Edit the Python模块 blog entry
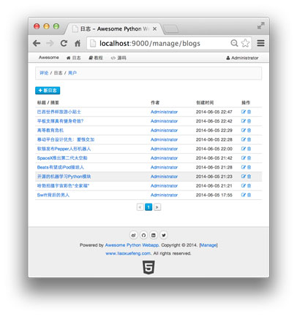 [244, 177]
